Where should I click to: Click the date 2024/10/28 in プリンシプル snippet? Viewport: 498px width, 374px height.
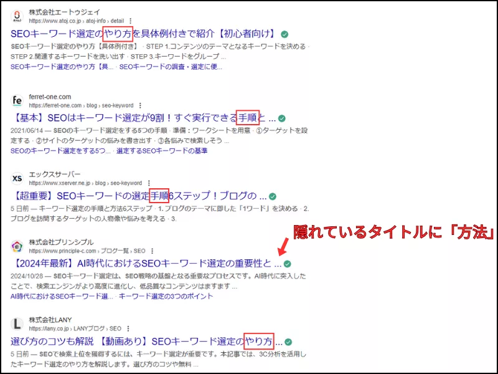pos(27,276)
